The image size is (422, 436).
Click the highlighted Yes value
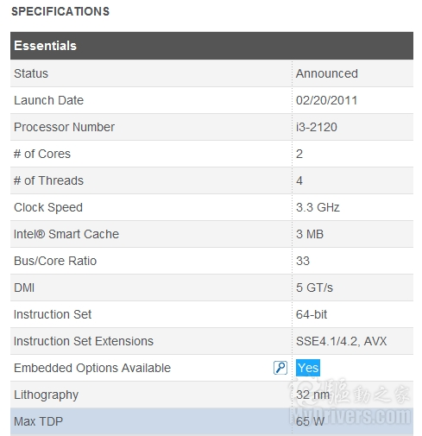[308, 368]
